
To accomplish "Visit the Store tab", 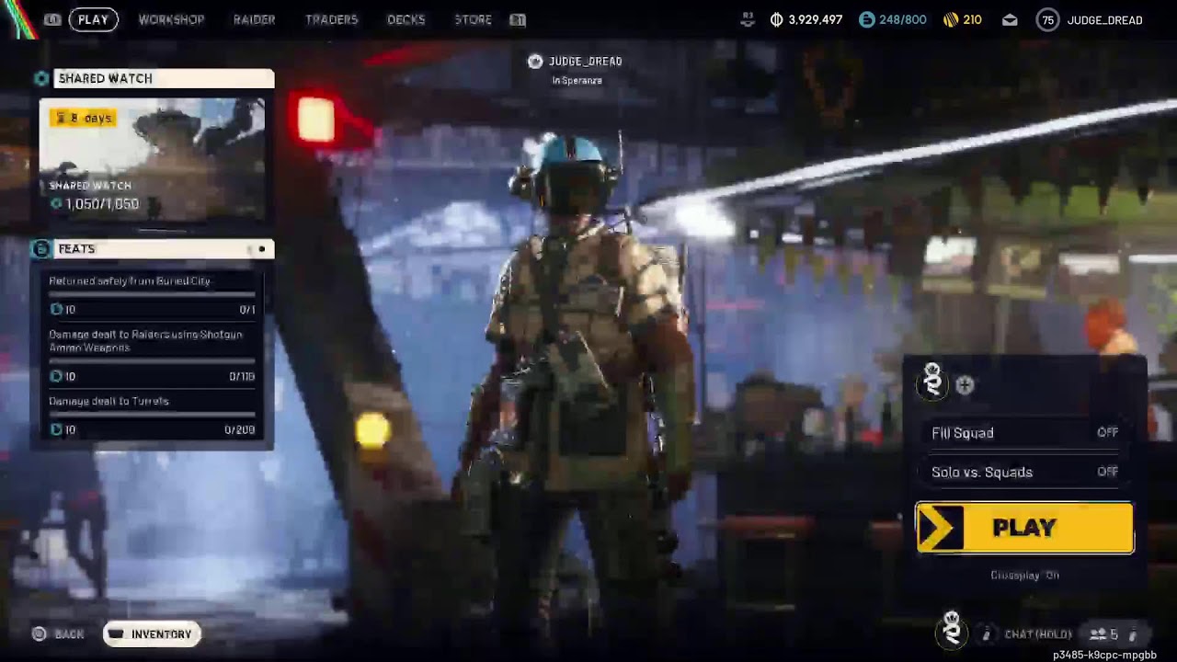I will click(473, 19).
